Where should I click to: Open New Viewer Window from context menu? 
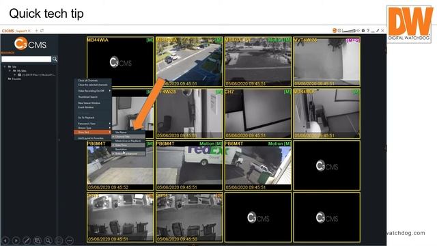(x=89, y=103)
